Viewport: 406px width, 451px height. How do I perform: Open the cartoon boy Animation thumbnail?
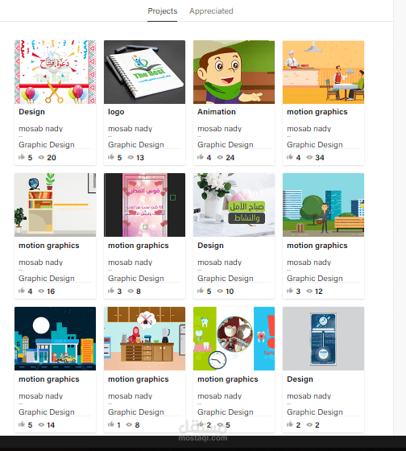click(234, 72)
